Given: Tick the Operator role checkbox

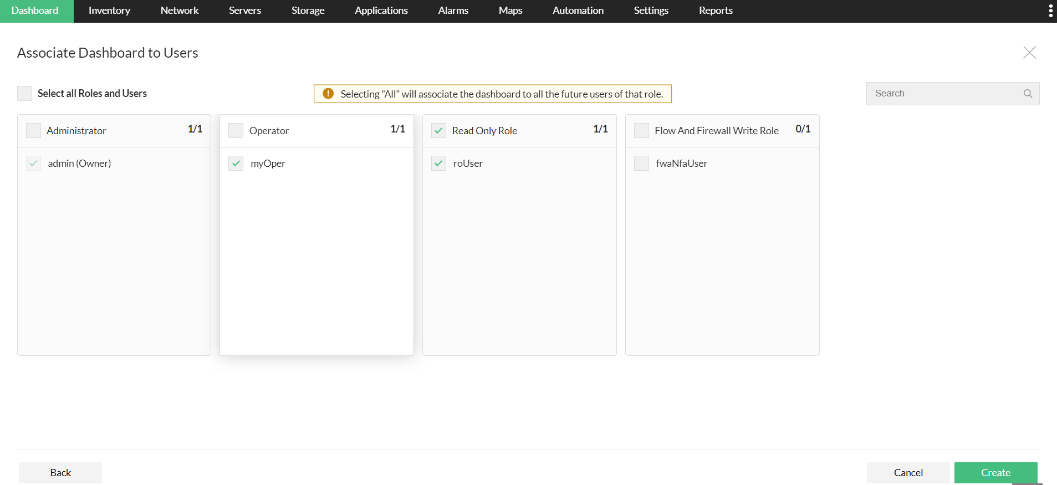Looking at the screenshot, I should coord(236,131).
